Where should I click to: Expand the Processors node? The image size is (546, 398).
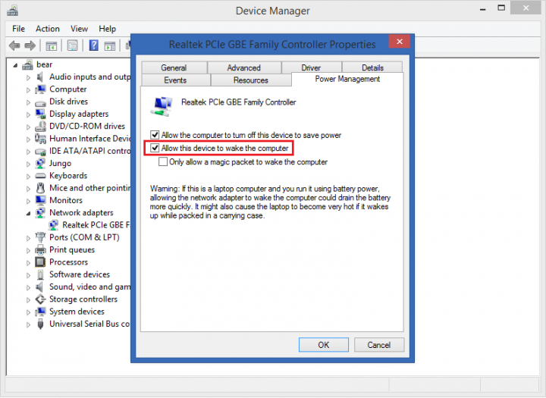point(28,263)
